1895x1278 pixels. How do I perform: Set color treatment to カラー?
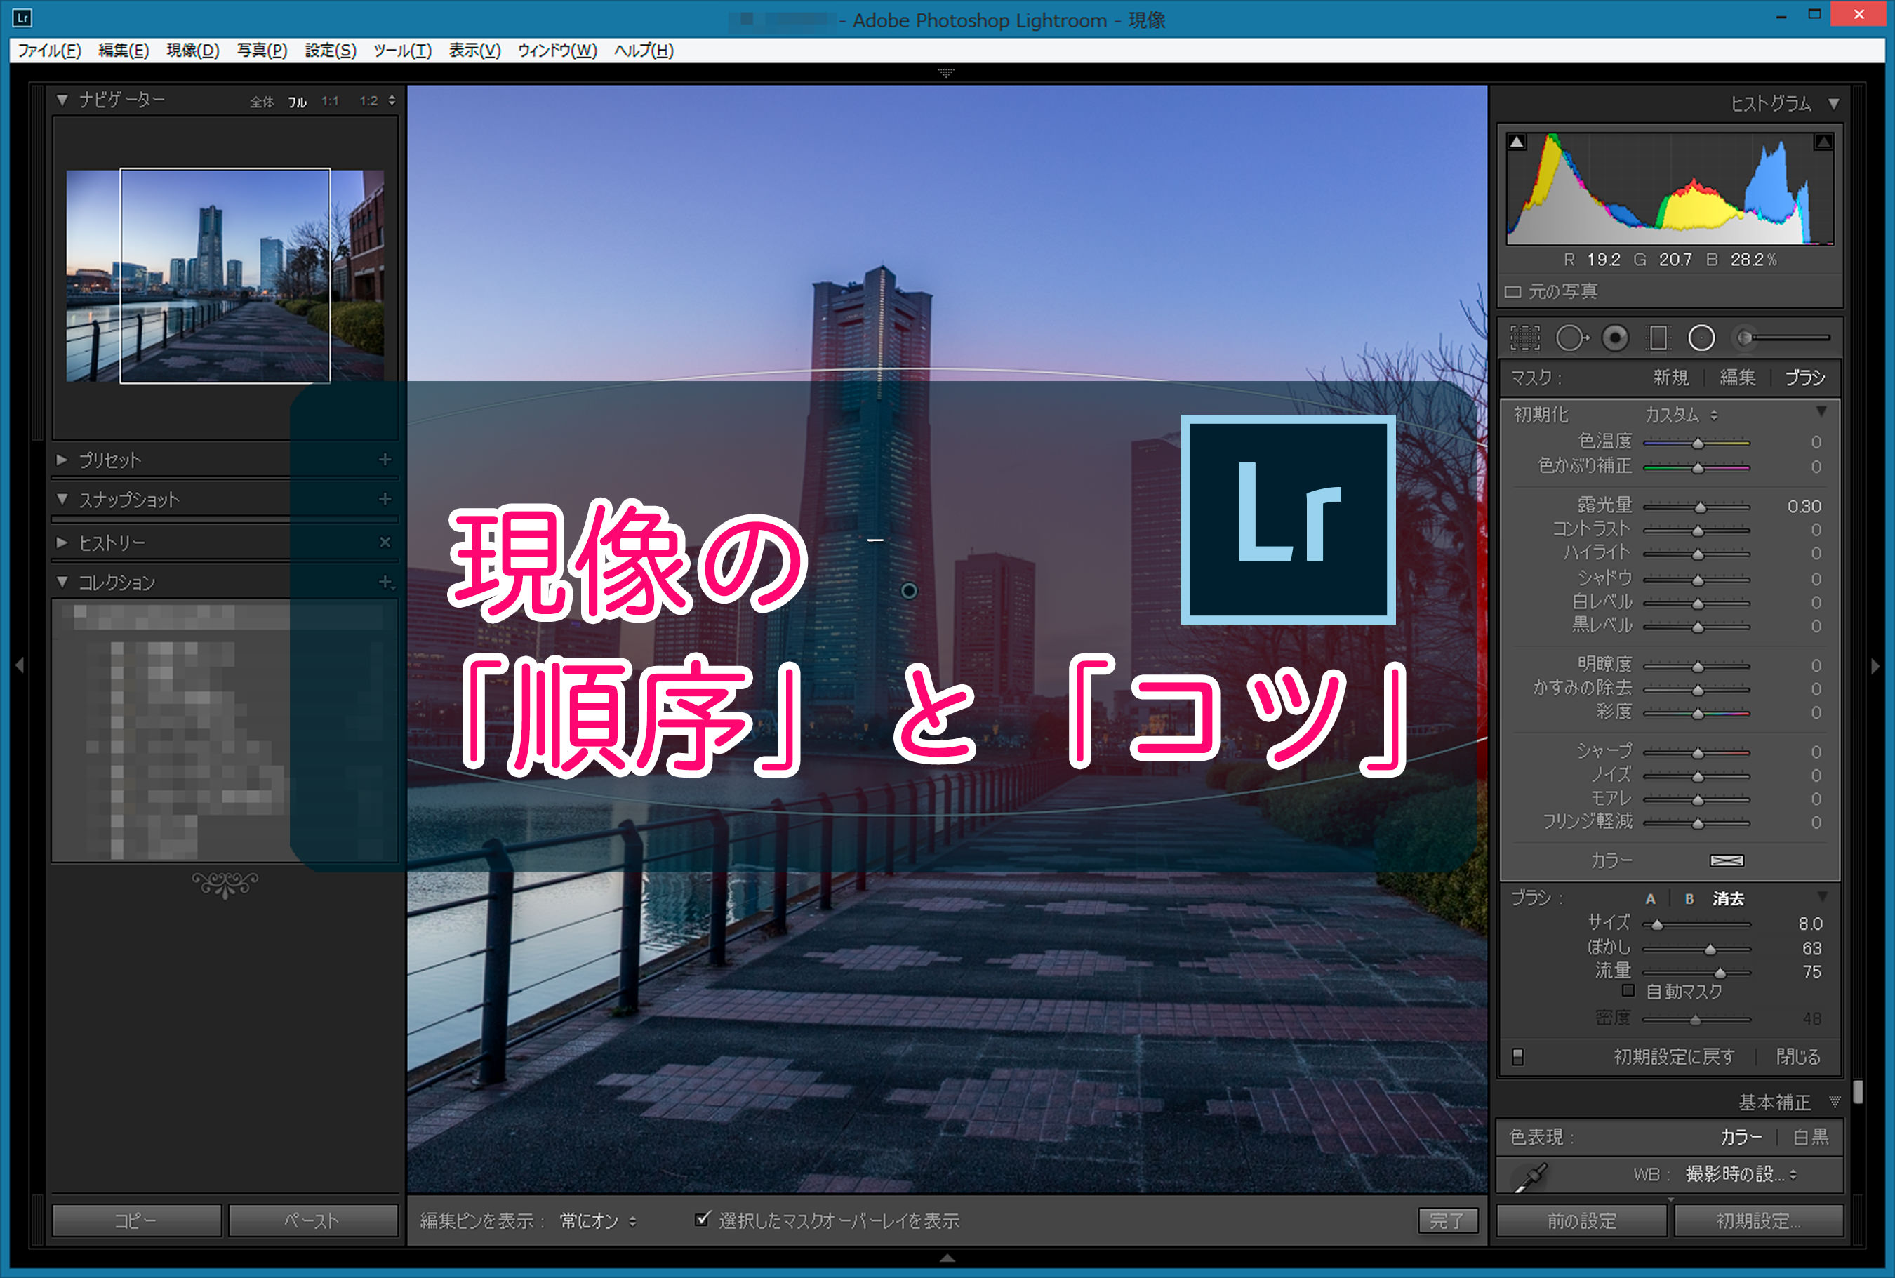coord(1741,1137)
